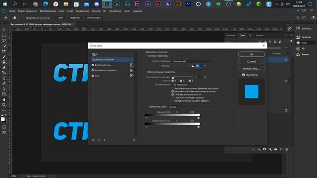317x178 pixels.
Task: Select the Zoom tool in the toolbox
Action: (x=4, y=105)
